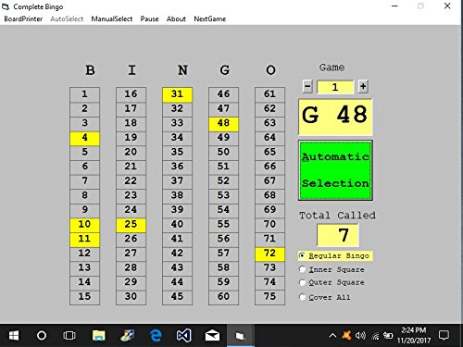Click highlighted number 10 in column B

84,225
